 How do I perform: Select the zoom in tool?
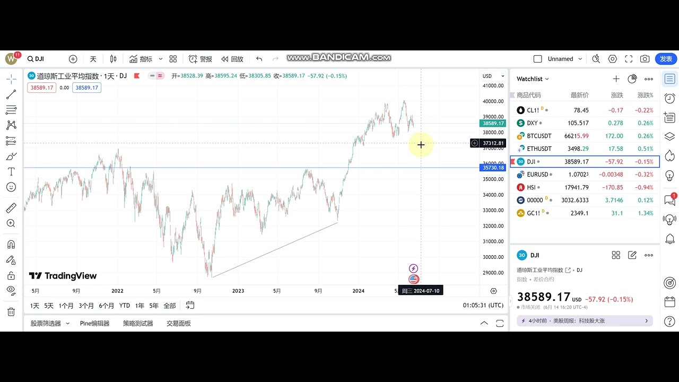11,223
